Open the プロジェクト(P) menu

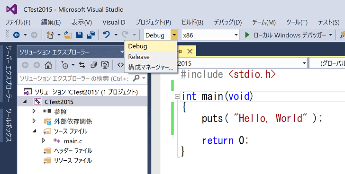pos(154,22)
